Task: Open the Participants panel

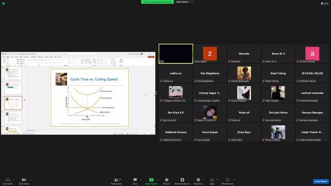Action: click(x=116, y=181)
